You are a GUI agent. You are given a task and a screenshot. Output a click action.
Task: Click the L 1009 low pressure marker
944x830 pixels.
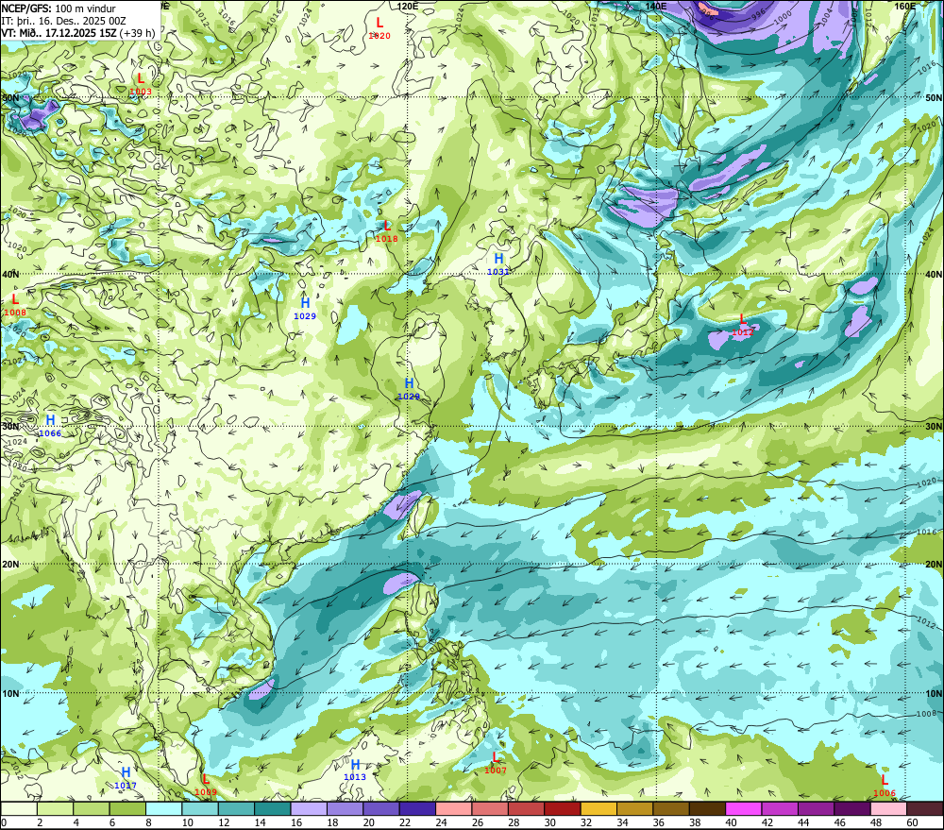[205, 785]
